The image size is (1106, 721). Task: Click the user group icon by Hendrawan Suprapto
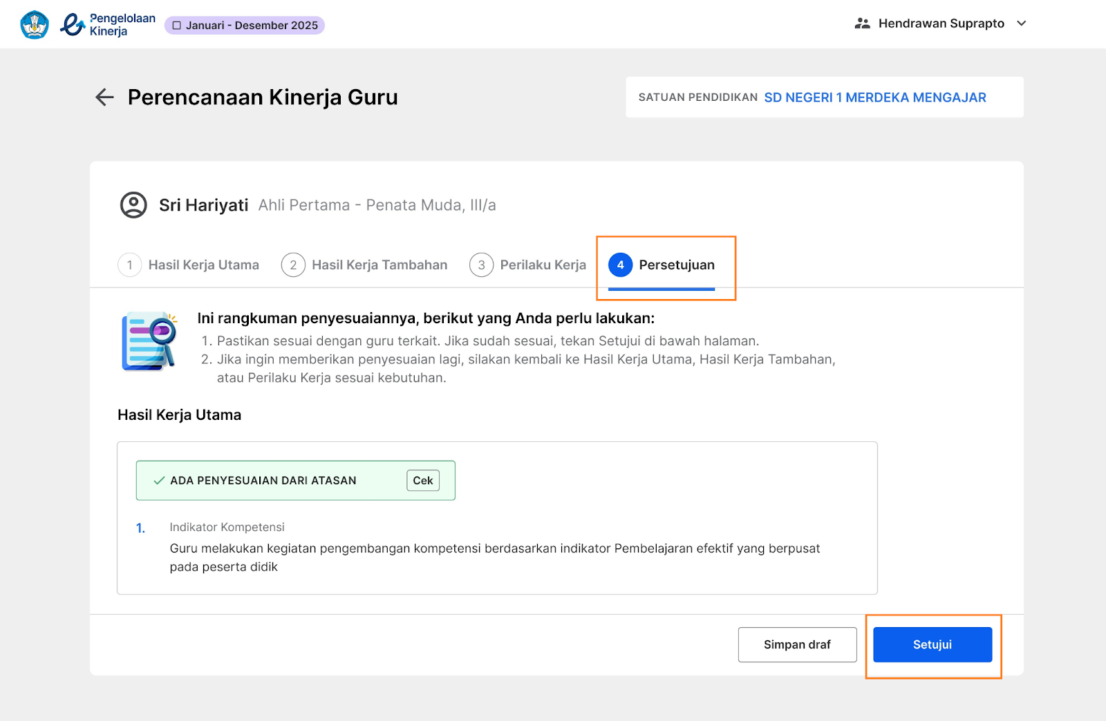click(x=862, y=23)
